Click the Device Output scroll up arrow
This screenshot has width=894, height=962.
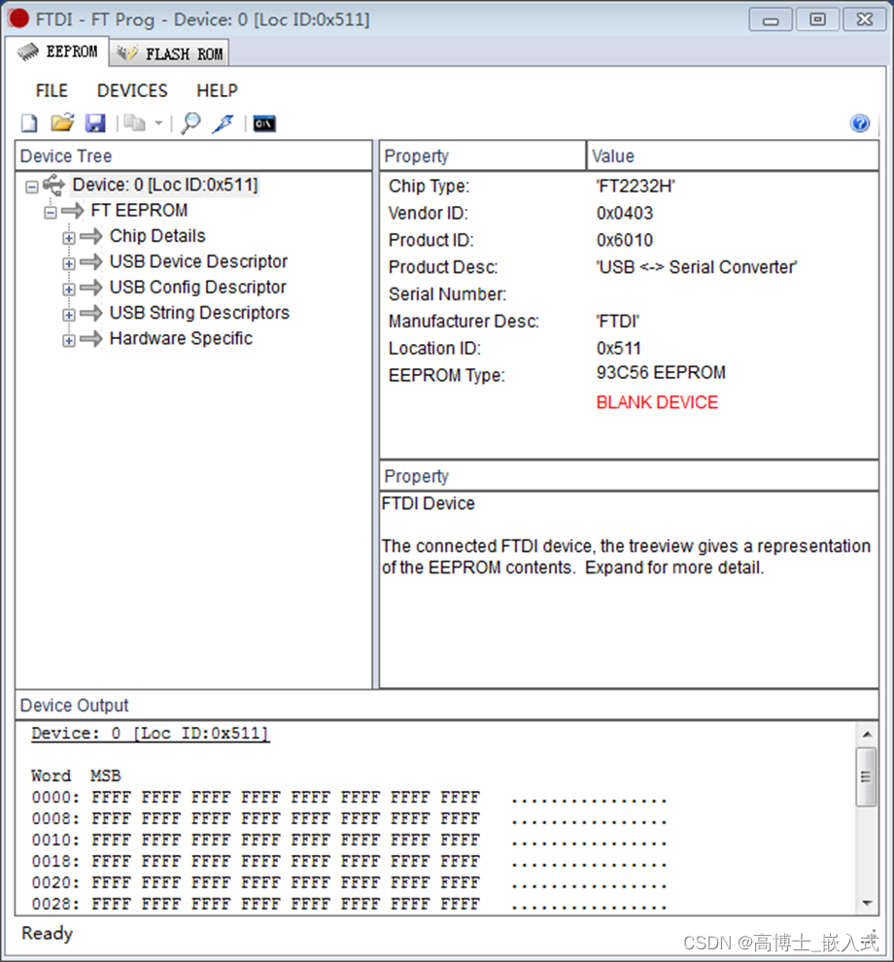tap(867, 735)
